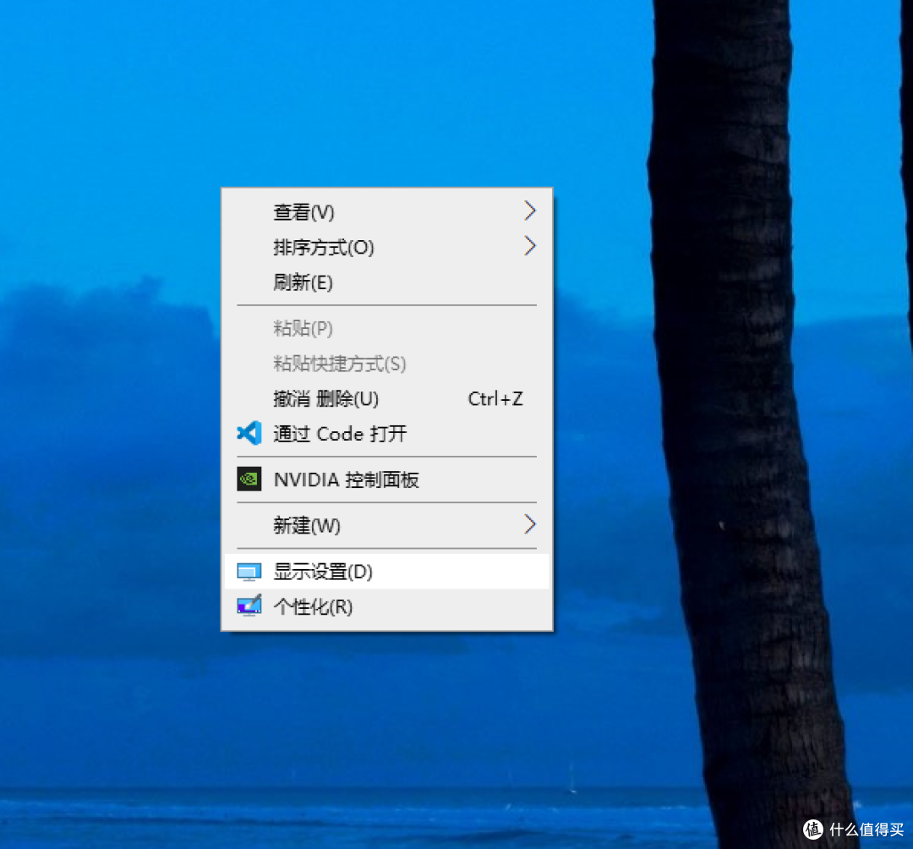Click the greyed 粘贴快捷方式(S) entry
913x849 pixels.
(386, 364)
